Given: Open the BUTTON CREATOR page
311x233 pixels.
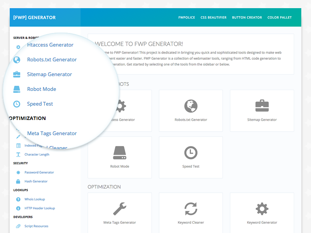Looking at the screenshot, I should point(247,17).
